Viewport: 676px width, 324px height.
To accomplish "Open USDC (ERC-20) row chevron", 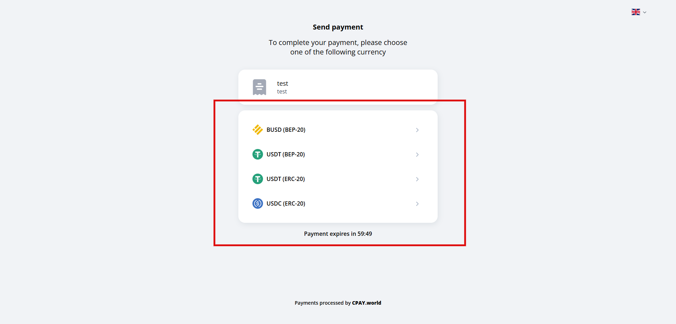I will pyautogui.click(x=417, y=204).
